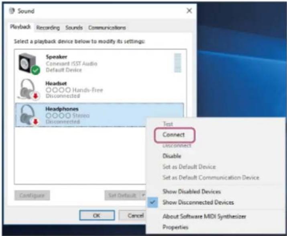The image size is (287, 236).
Task: Click the Conexant ISST Audio text
Action: 71,64
